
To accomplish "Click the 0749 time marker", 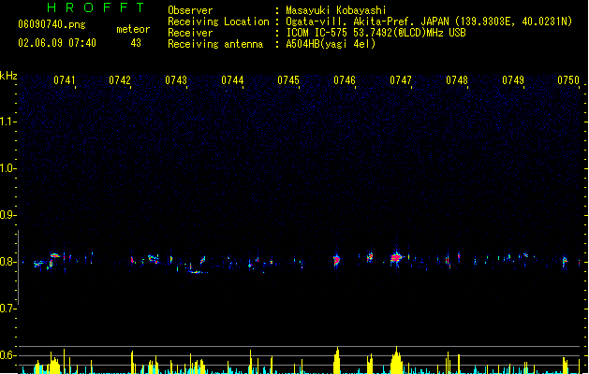I will coord(513,80).
